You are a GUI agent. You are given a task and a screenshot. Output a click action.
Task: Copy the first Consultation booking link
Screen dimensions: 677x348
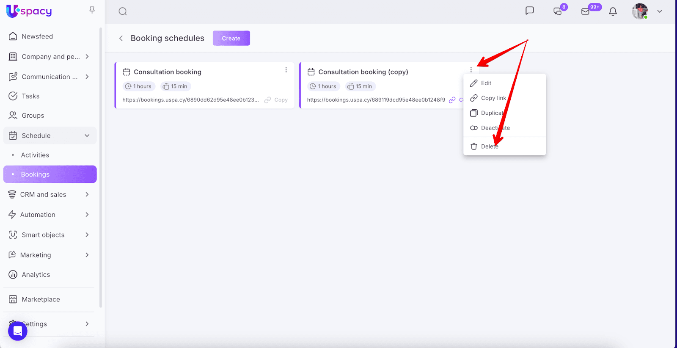[277, 100]
